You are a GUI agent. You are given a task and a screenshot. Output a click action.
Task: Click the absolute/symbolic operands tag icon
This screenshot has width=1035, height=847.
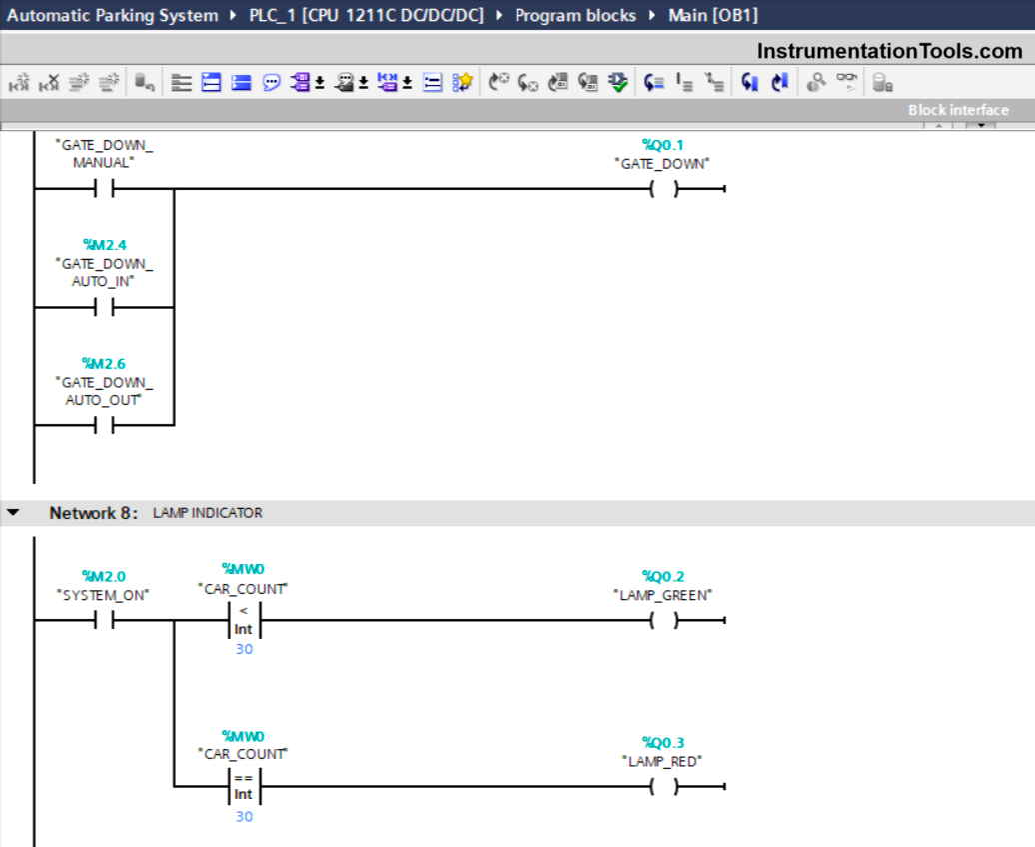coord(300,83)
